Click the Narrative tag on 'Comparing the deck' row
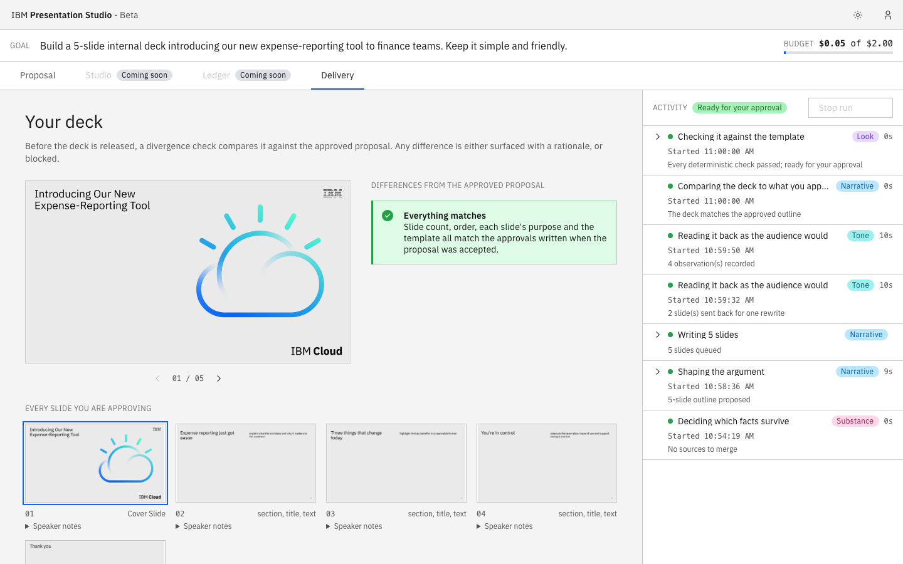 [x=857, y=186]
